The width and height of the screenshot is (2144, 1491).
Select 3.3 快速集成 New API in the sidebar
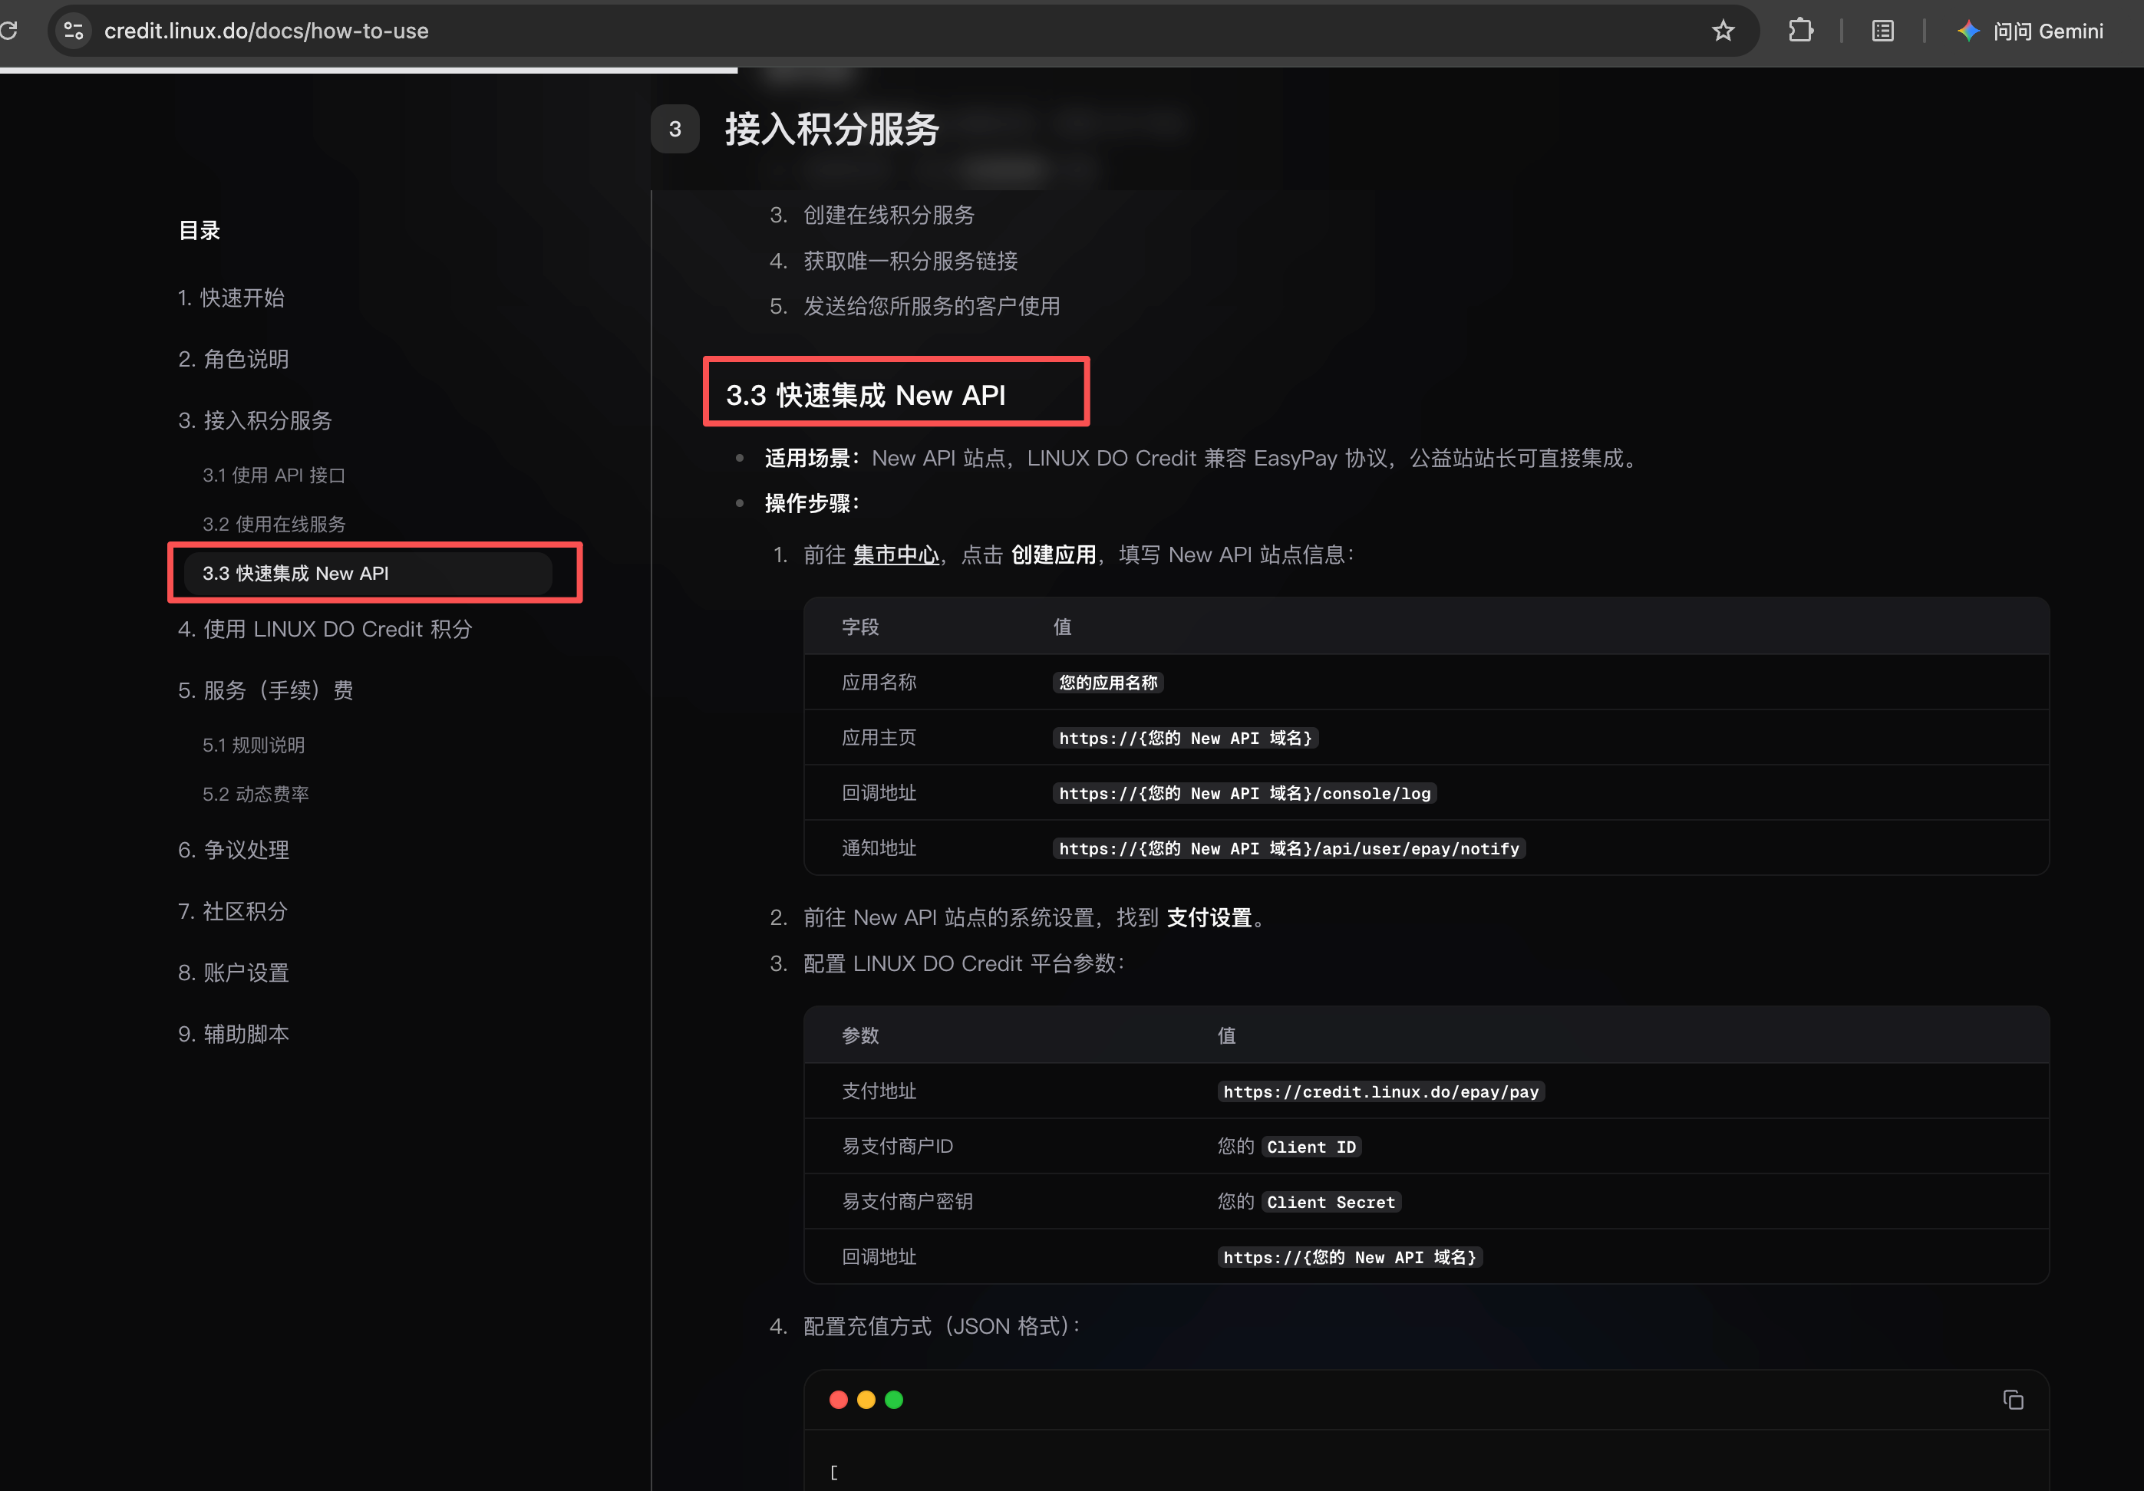368,573
